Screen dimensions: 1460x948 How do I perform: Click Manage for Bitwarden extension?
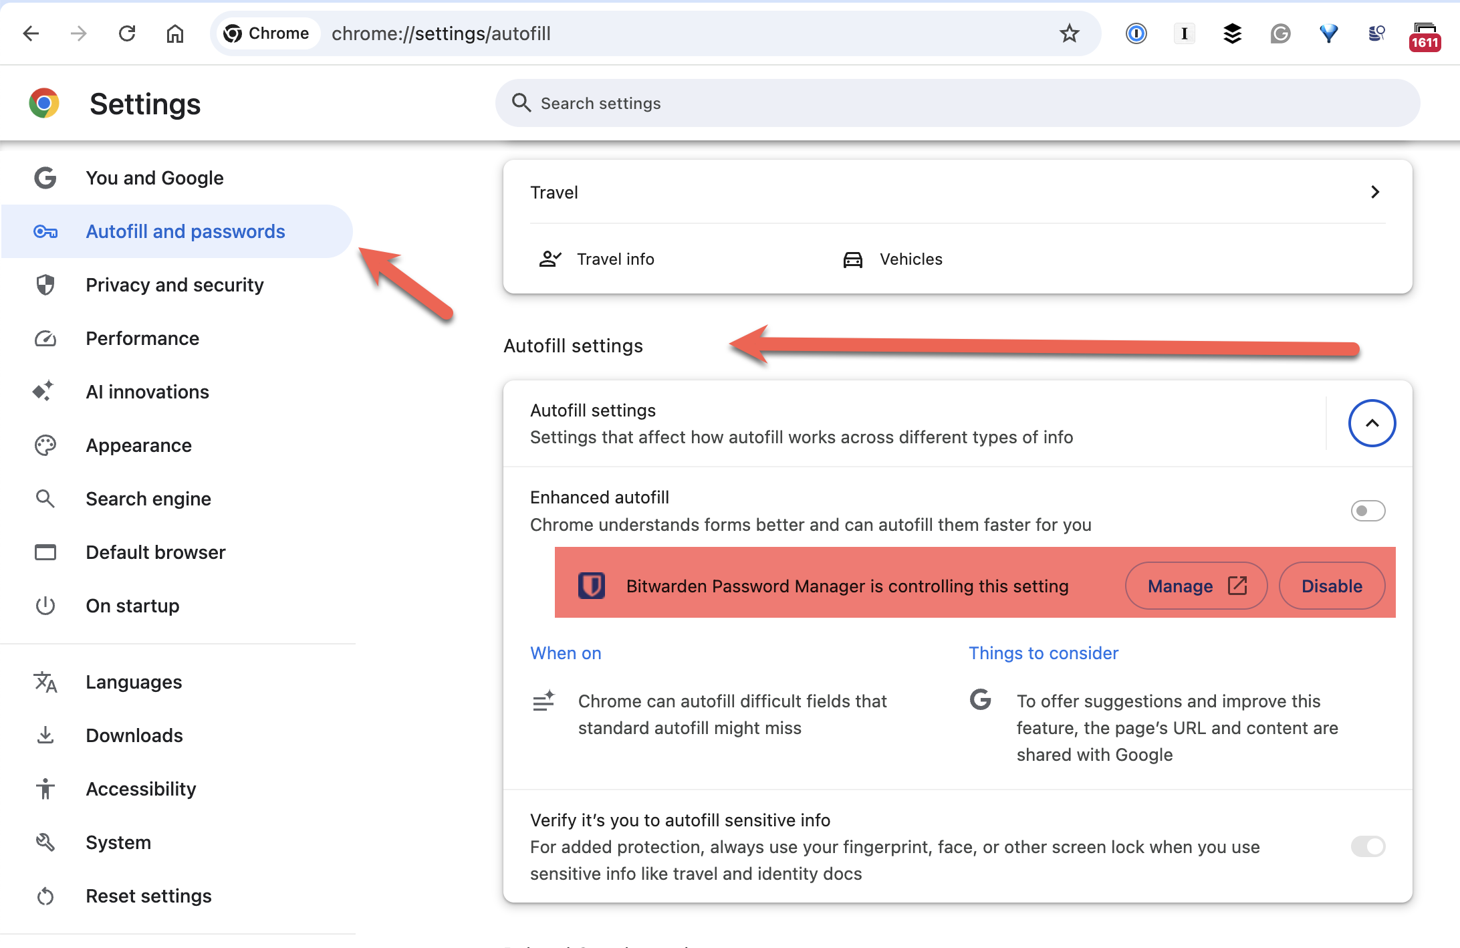click(x=1197, y=586)
